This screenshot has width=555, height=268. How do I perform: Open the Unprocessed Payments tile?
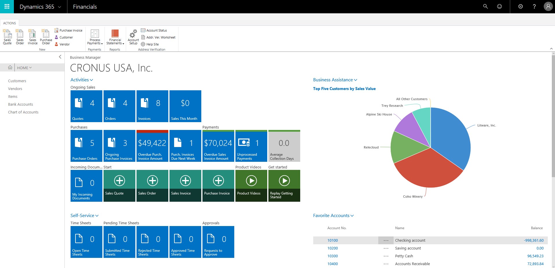tap(251, 146)
